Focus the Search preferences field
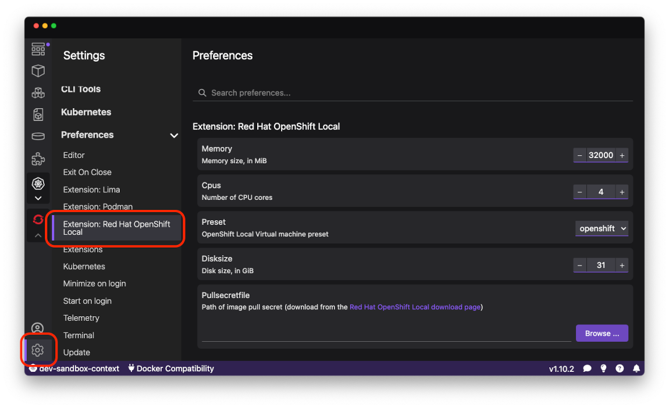Image resolution: width=669 pixels, height=408 pixels. pos(412,93)
